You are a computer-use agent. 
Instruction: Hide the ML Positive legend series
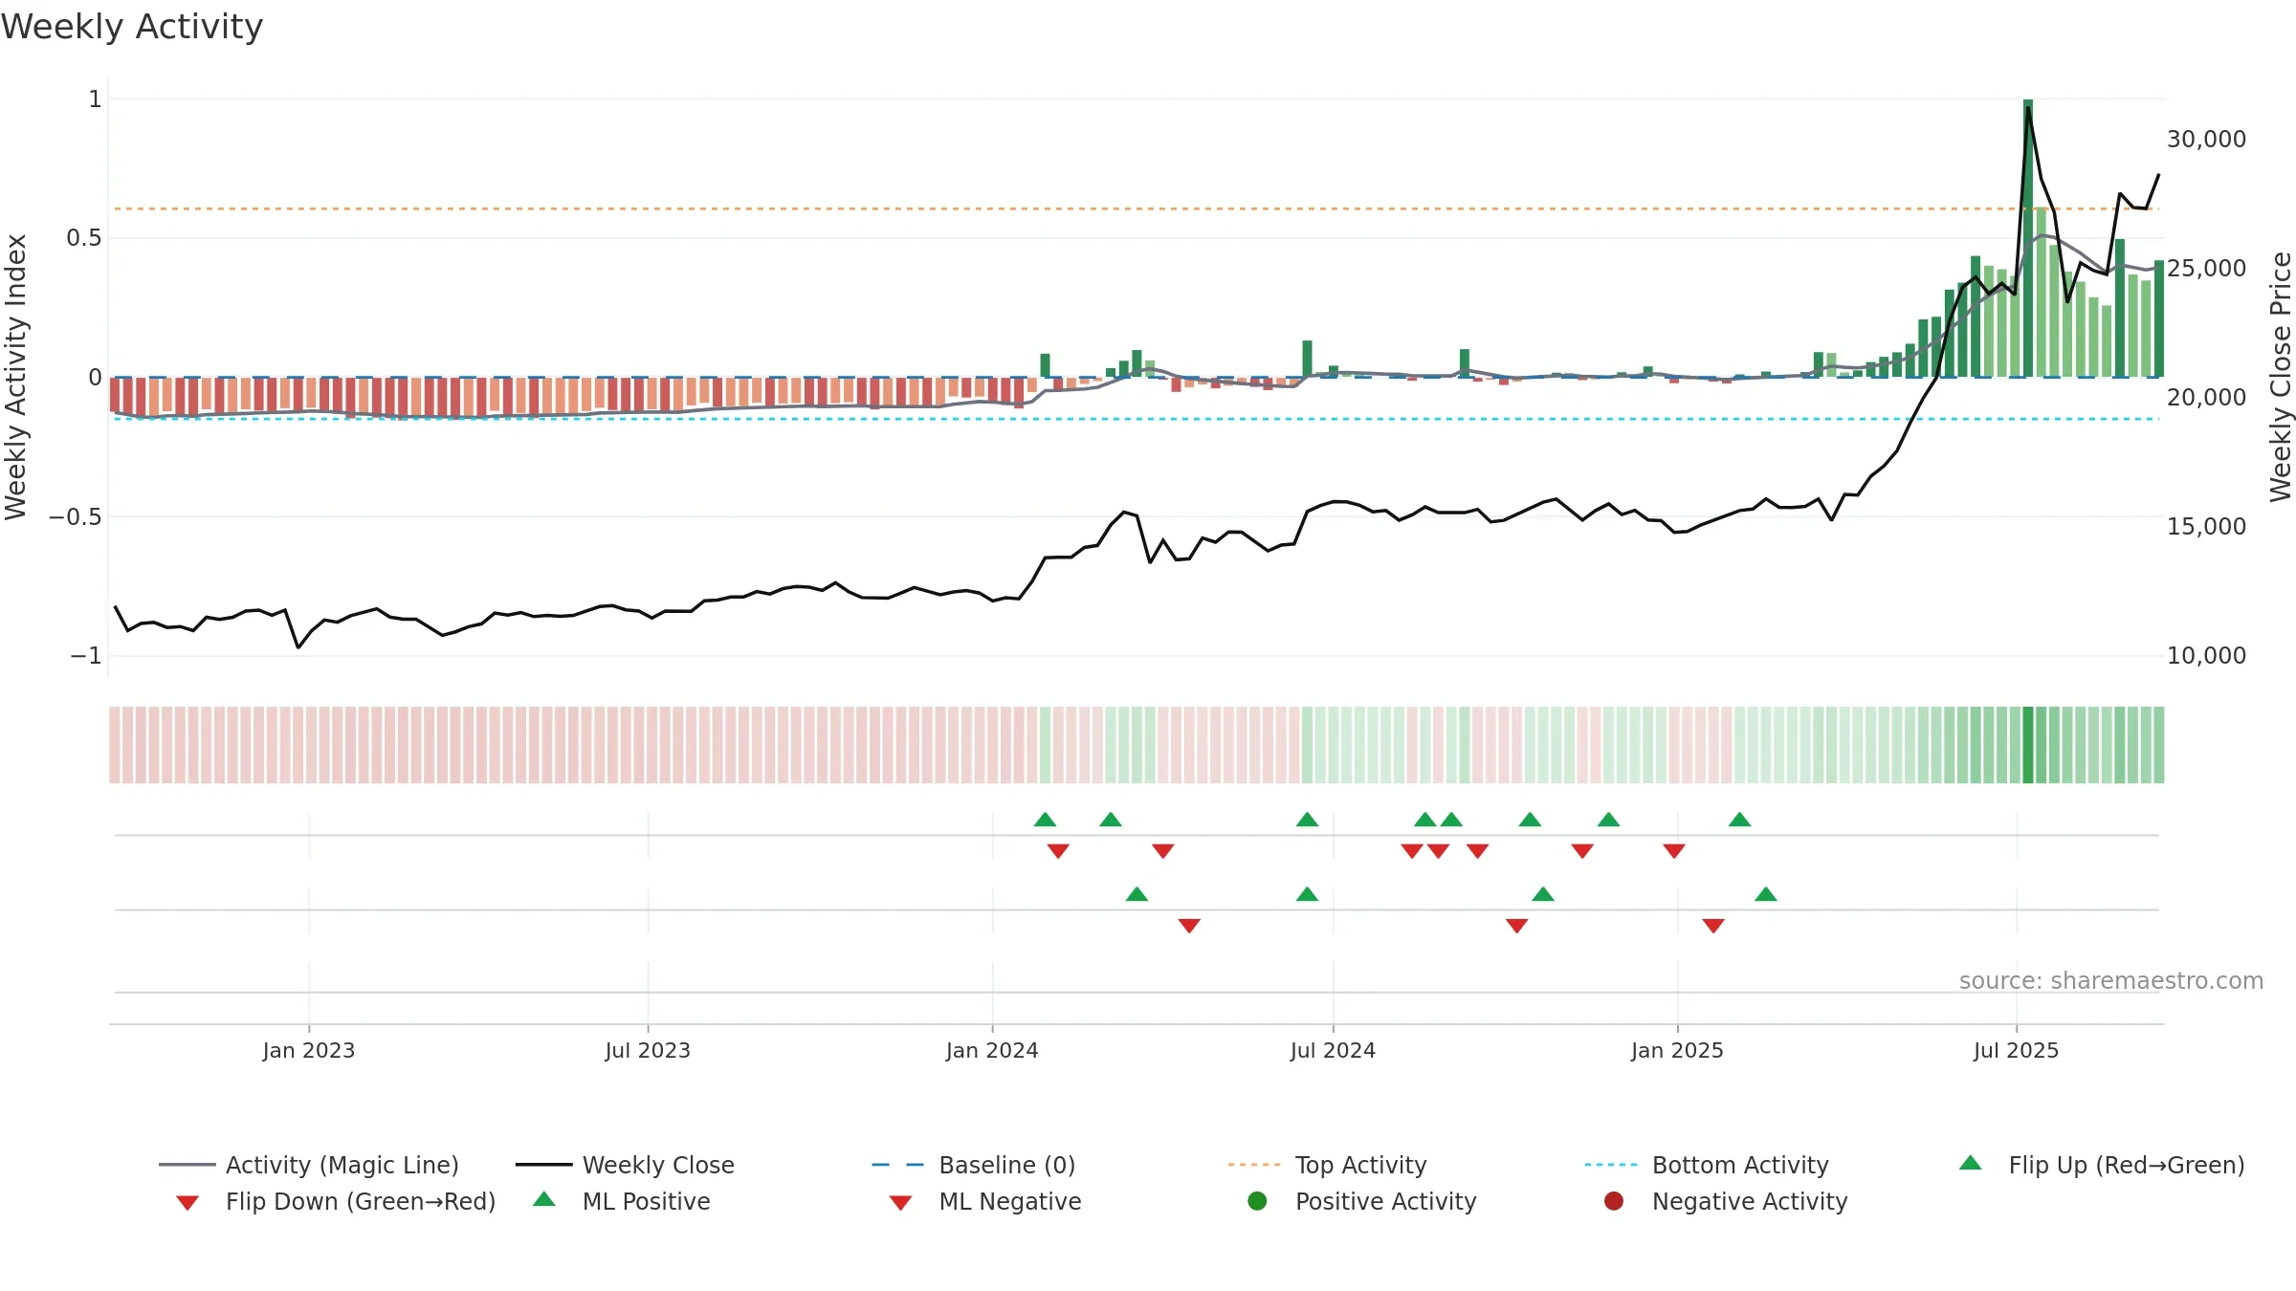coord(622,1201)
